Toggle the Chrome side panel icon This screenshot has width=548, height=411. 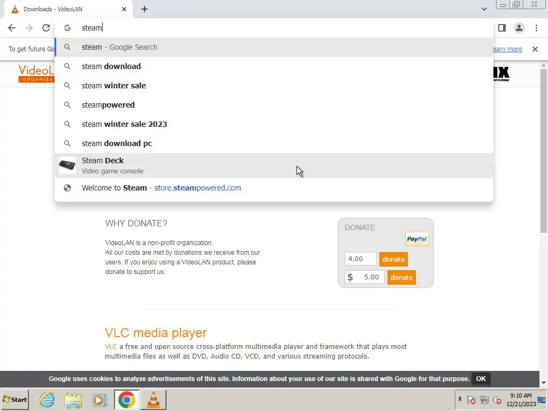[x=502, y=28]
